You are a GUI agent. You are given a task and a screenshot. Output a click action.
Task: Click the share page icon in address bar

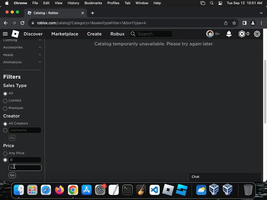(226, 23)
